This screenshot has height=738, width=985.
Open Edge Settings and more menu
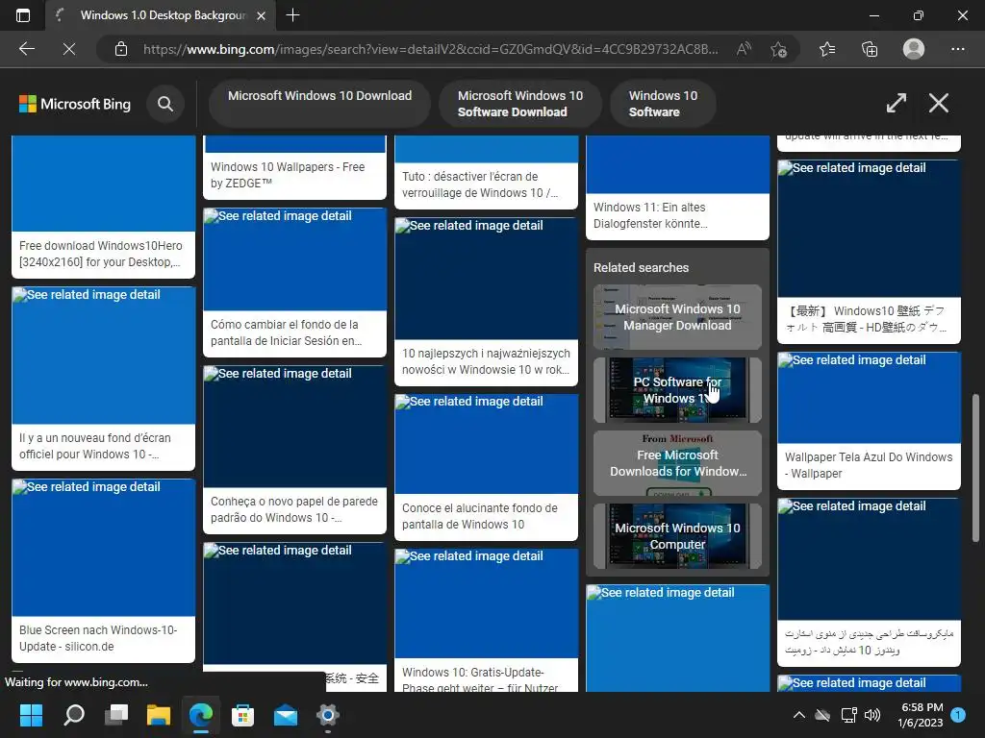tap(957, 49)
